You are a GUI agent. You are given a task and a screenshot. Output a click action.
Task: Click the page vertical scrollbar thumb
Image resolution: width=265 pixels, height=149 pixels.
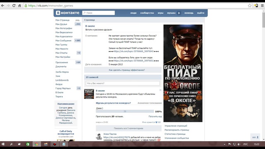click(x=263, y=20)
